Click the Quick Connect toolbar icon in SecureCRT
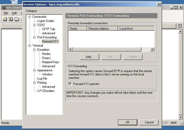Viewport: 184px width, 130px height. click(5, 19)
